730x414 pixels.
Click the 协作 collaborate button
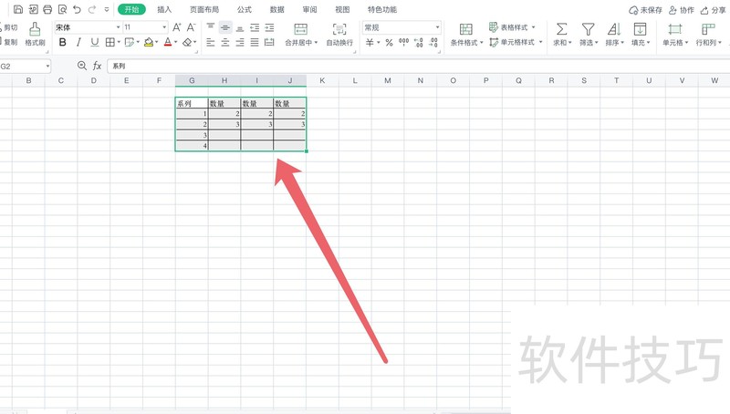click(681, 10)
